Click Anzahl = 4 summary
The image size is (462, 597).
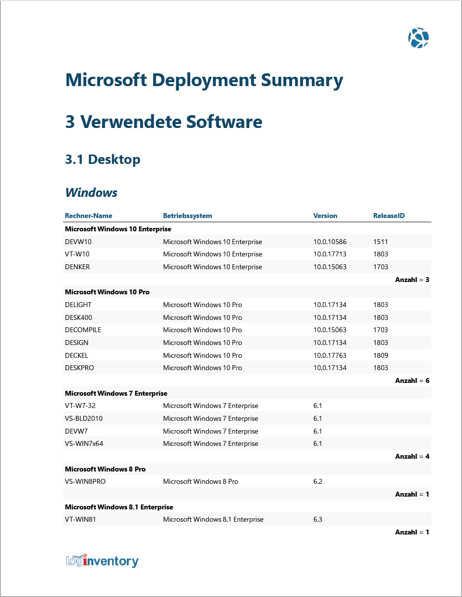coord(412,456)
